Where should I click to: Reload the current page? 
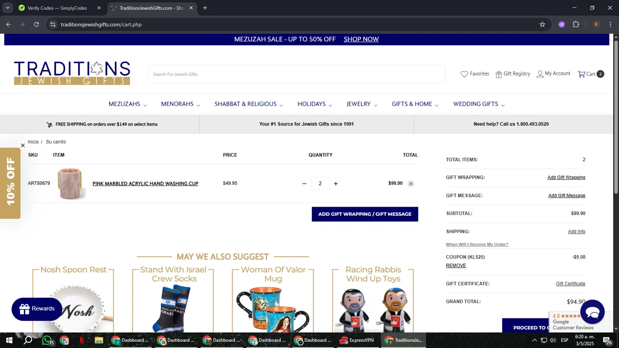coord(36,24)
